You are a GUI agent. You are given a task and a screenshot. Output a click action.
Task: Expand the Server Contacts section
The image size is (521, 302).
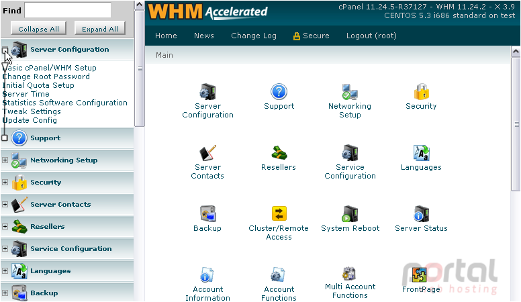click(x=5, y=204)
